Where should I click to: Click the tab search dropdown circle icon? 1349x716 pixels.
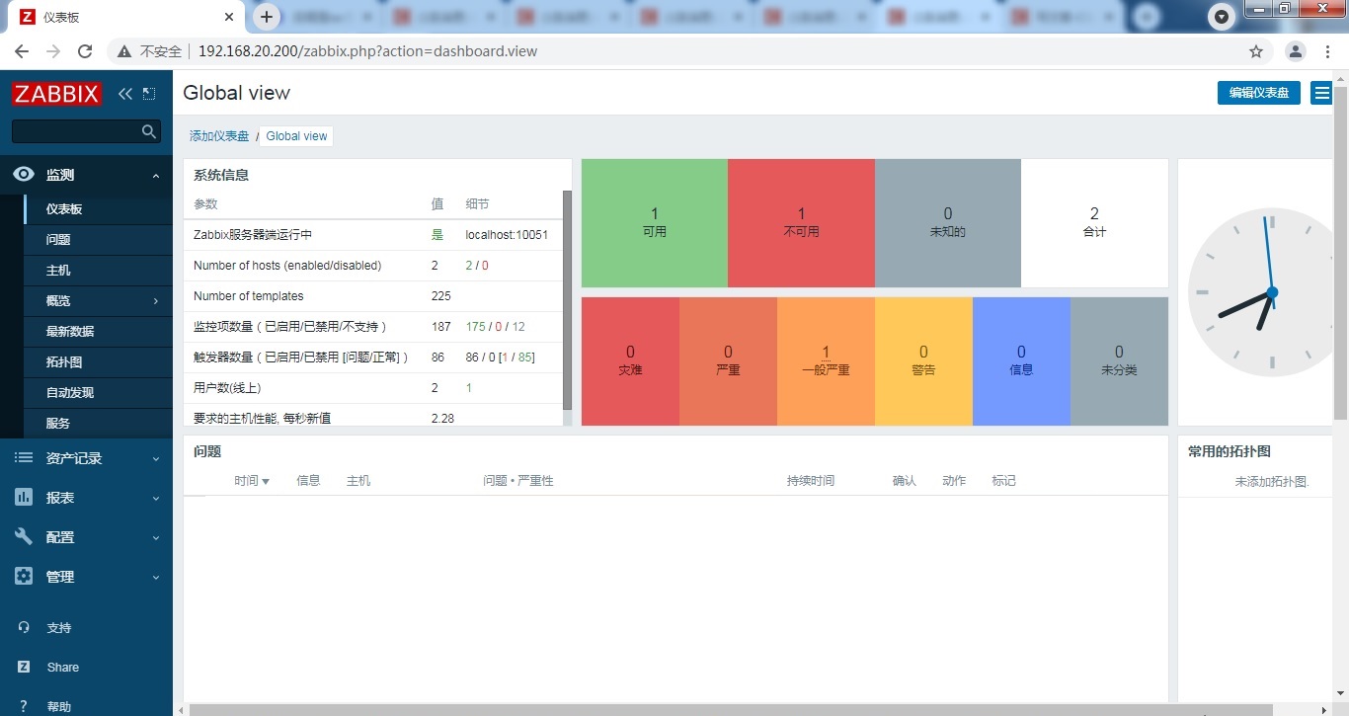[x=1223, y=17]
